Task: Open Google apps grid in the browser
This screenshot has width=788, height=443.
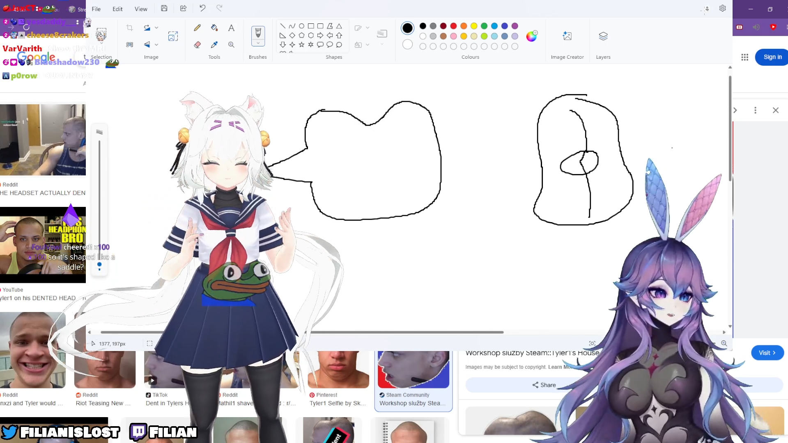Action: pyautogui.click(x=745, y=57)
